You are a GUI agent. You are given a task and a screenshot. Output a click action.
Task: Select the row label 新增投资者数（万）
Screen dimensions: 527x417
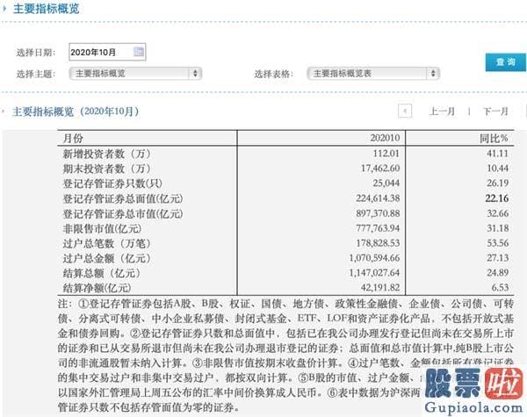[x=107, y=154]
